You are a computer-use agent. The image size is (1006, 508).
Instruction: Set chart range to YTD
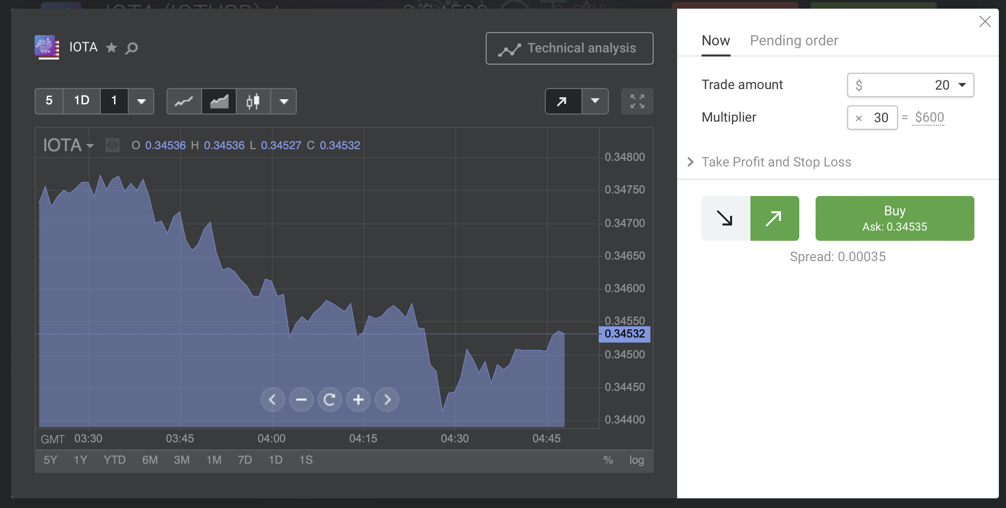coord(115,460)
